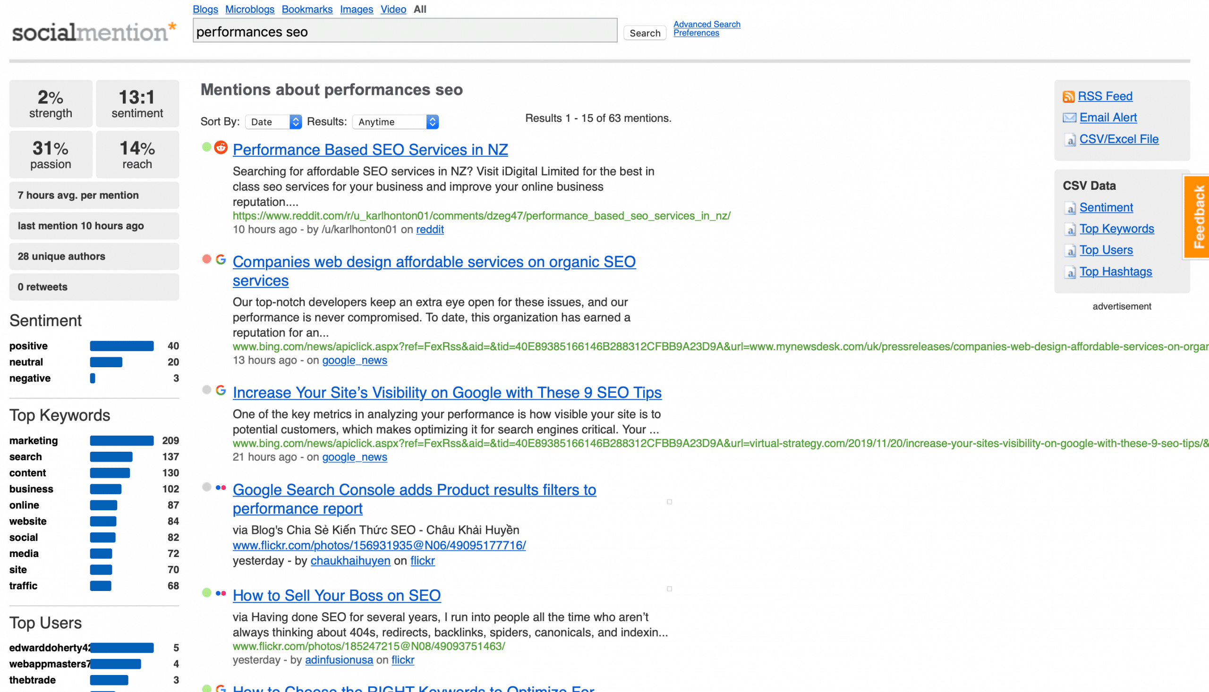Click the 2% strength score box
1209x692 pixels.
[x=51, y=103]
